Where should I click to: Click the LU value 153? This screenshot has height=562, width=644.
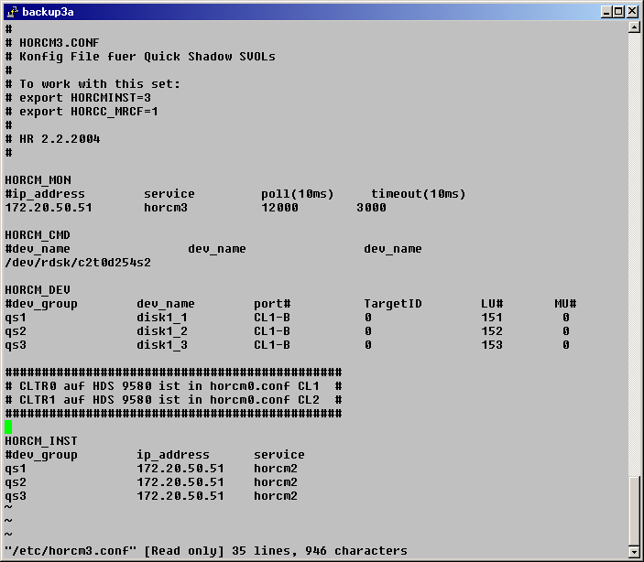coord(492,345)
